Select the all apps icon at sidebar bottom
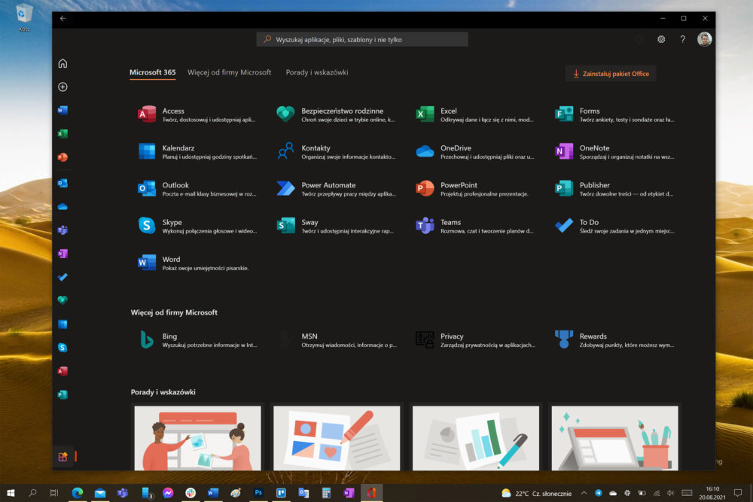 [x=63, y=456]
